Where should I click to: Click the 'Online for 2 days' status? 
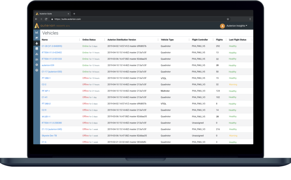tap(90, 46)
